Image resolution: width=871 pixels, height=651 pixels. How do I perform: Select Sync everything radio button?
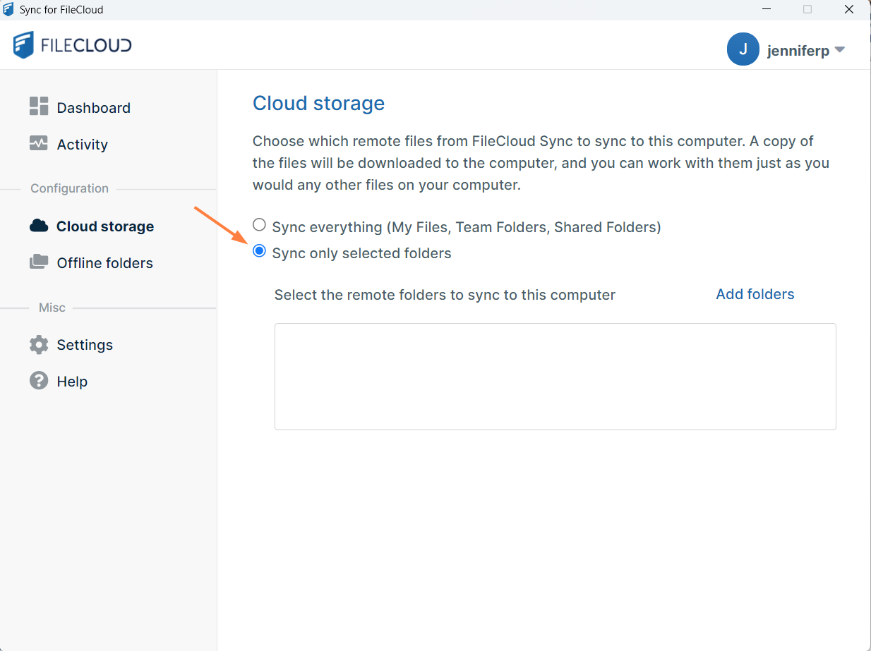[x=260, y=226]
